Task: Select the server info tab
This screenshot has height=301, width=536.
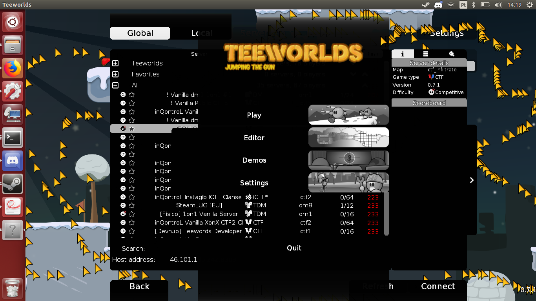Action: (403, 54)
